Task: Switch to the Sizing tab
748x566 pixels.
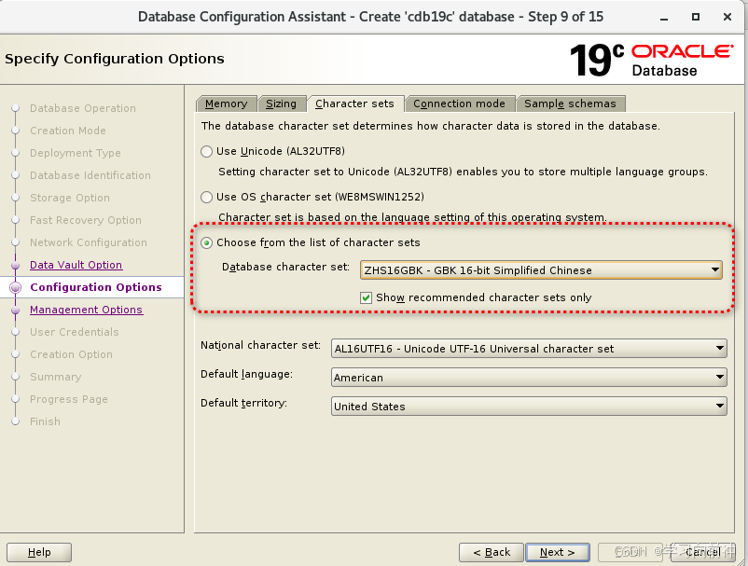Action: [282, 104]
